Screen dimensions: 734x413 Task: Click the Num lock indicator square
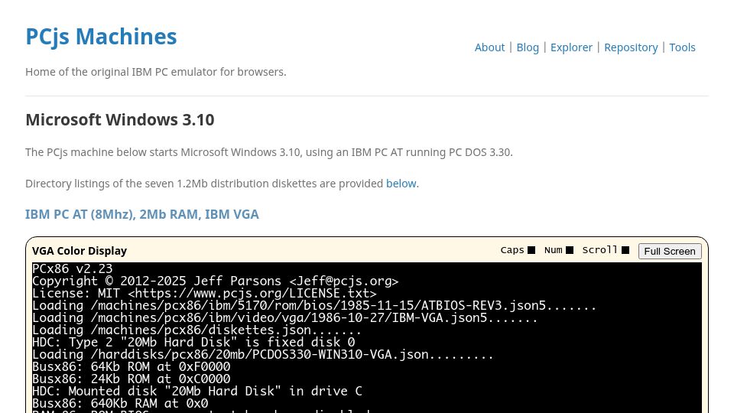pos(570,250)
